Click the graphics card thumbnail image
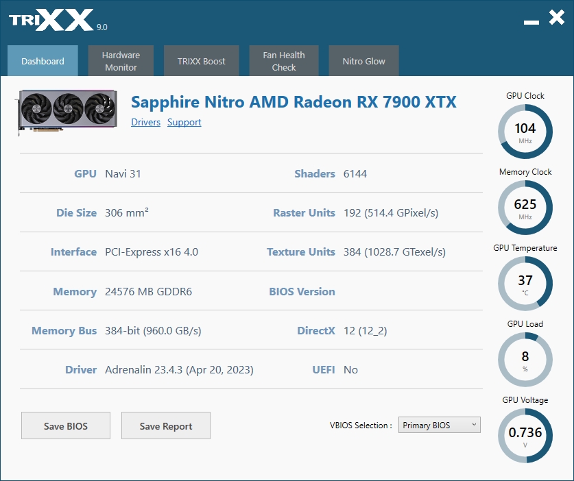Screen dimensions: 574x481 [x=67, y=112]
